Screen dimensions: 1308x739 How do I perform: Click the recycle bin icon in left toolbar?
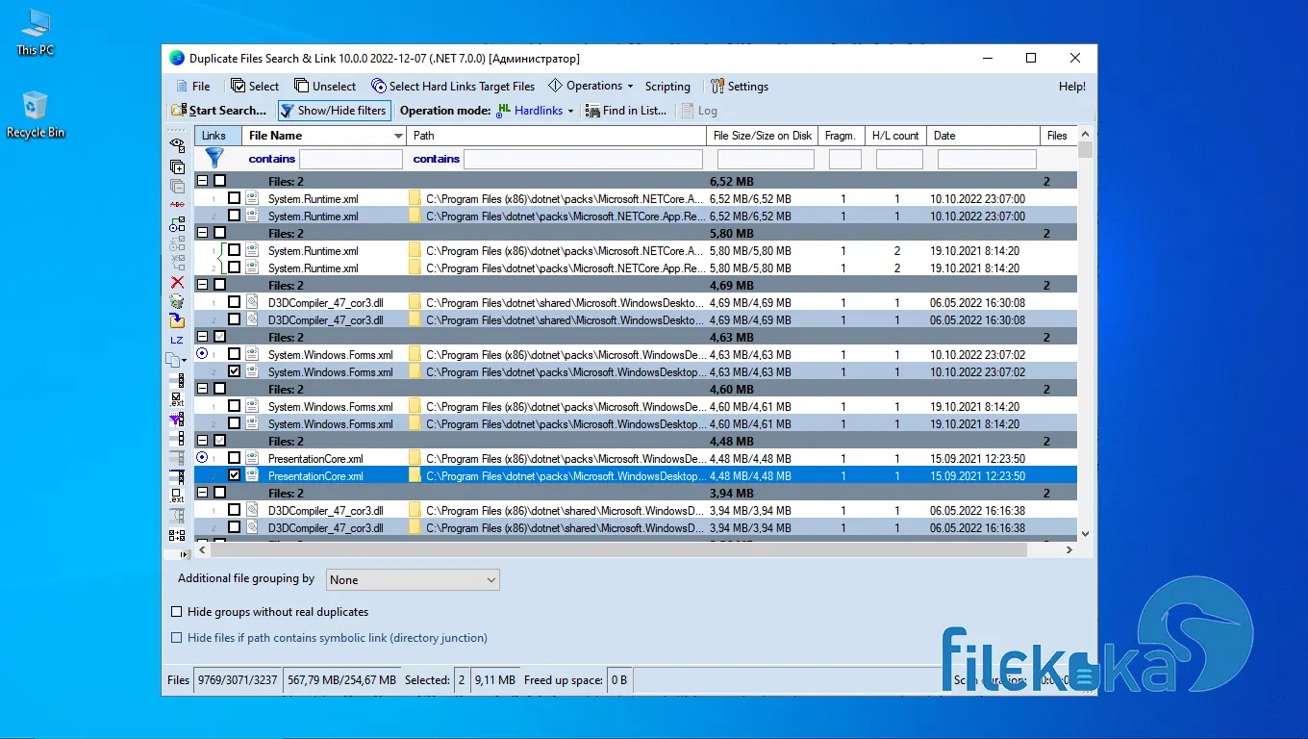pos(177,301)
